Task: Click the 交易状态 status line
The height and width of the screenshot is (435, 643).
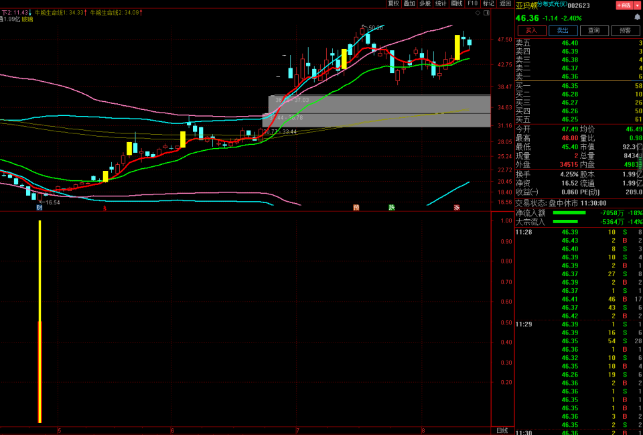Action: [561, 203]
